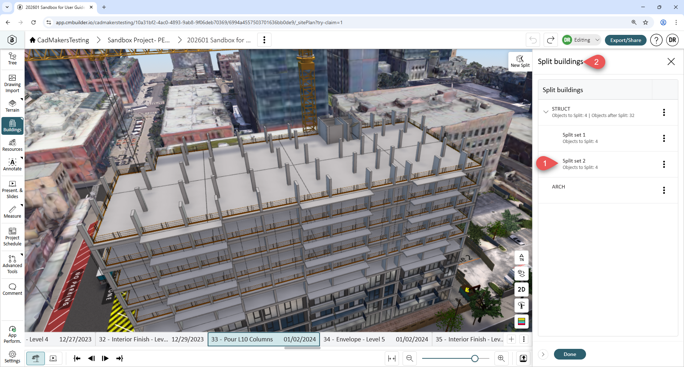Click the redo arrow button

click(550, 40)
